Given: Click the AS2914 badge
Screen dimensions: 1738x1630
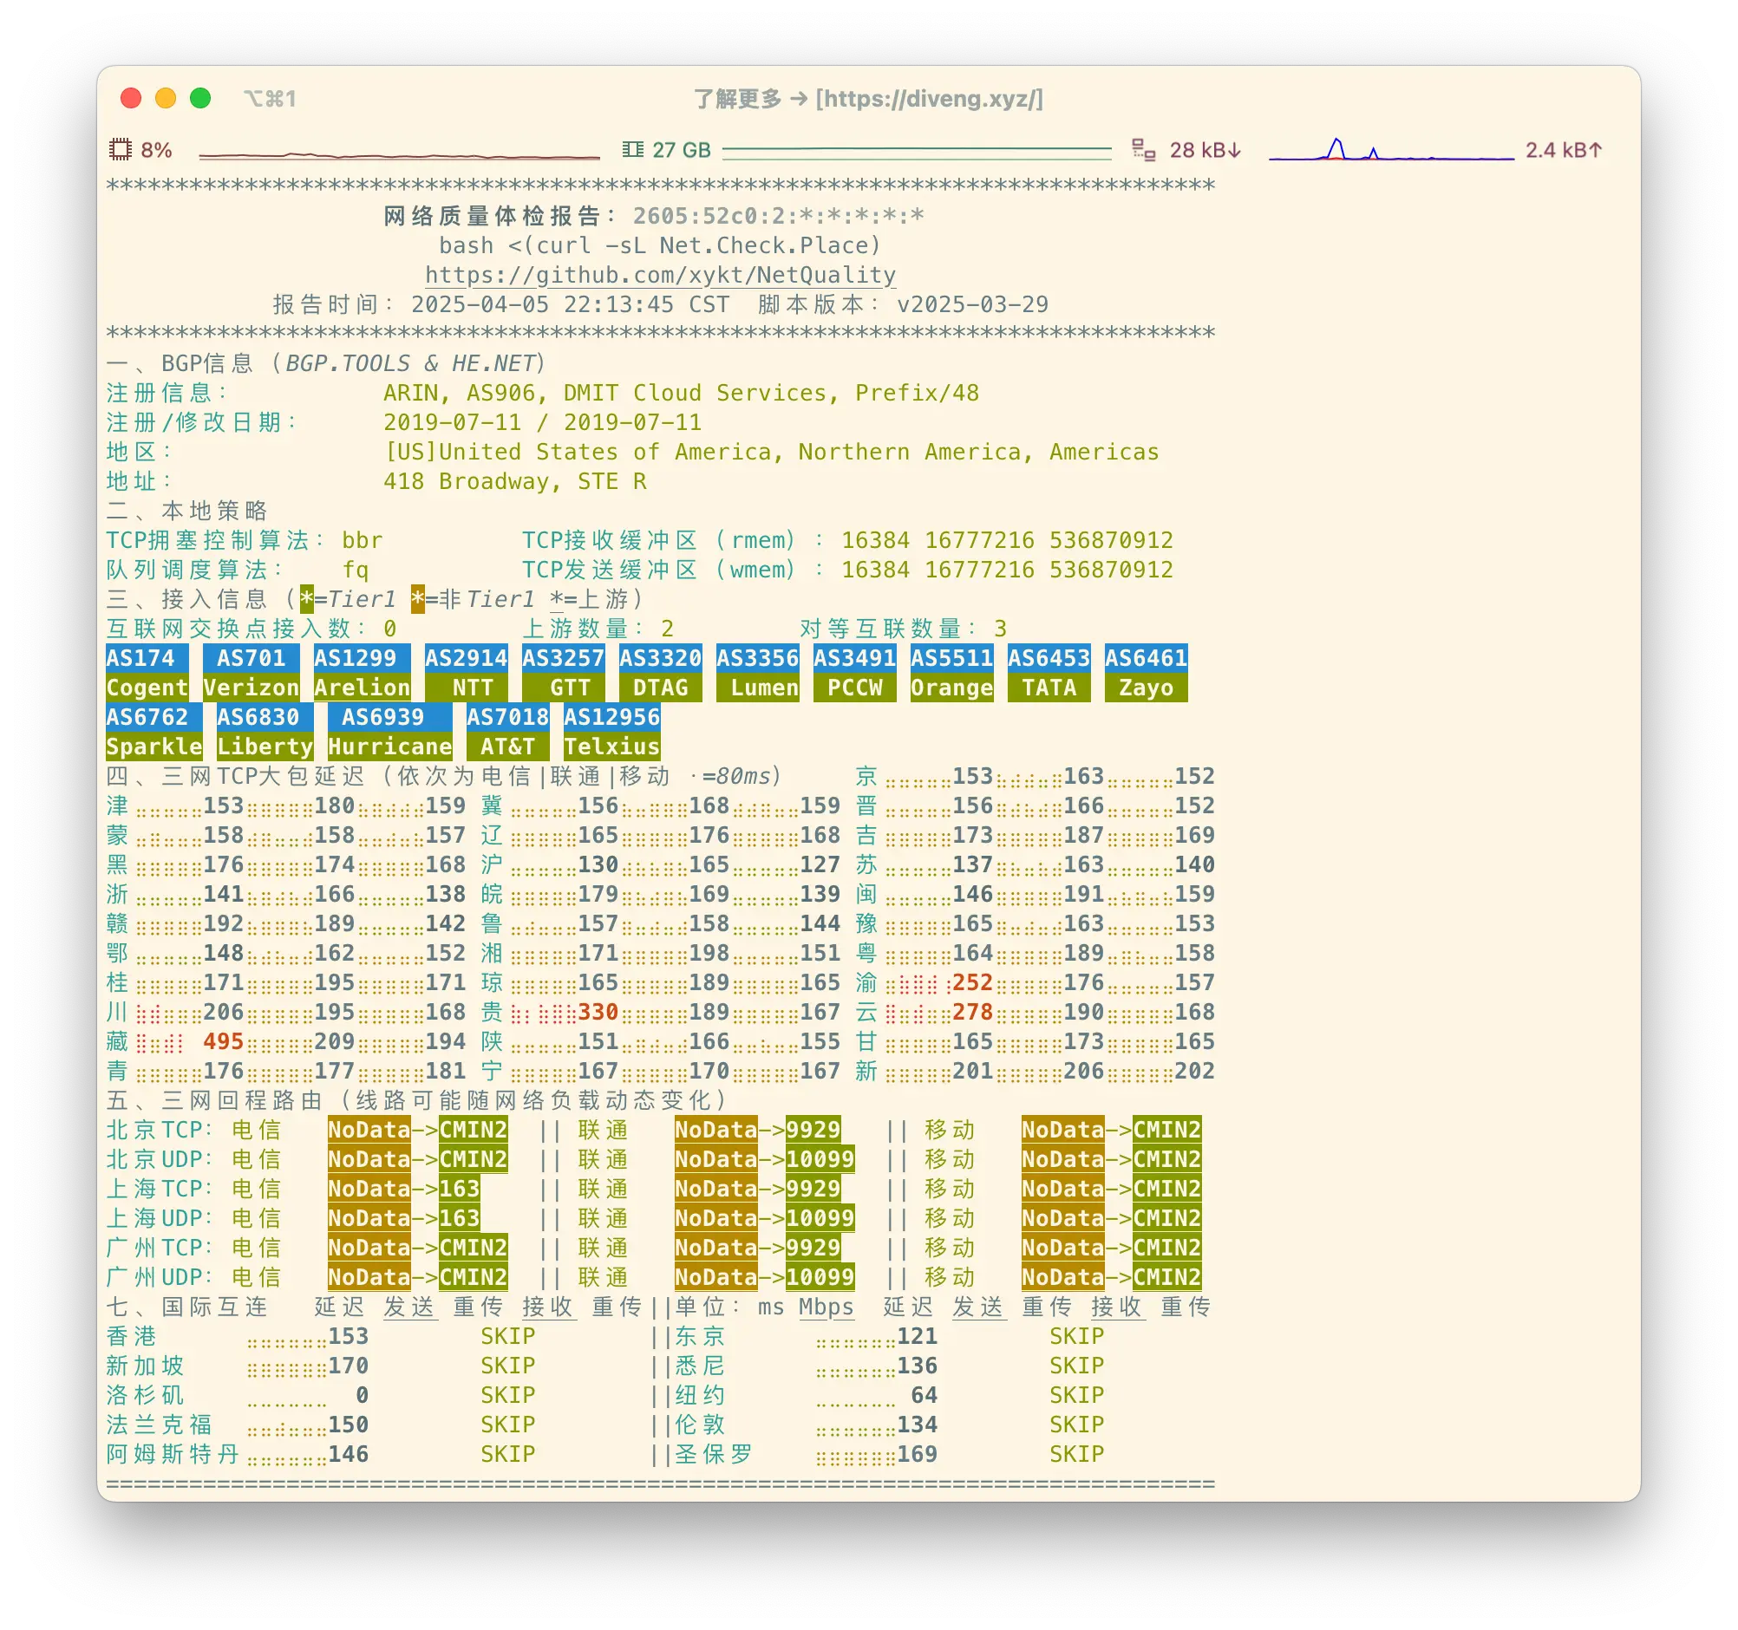Looking at the screenshot, I should tap(466, 658).
